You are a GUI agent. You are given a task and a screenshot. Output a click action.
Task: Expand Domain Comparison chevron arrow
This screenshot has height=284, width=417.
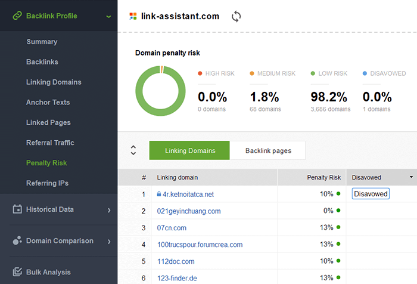pos(109,242)
